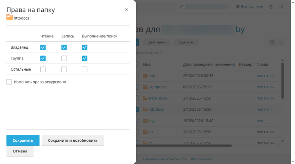Image resolution: width=295 pixels, height=164 pixels.
Task: Close the Права на папку dialog
Action: (x=127, y=10)
